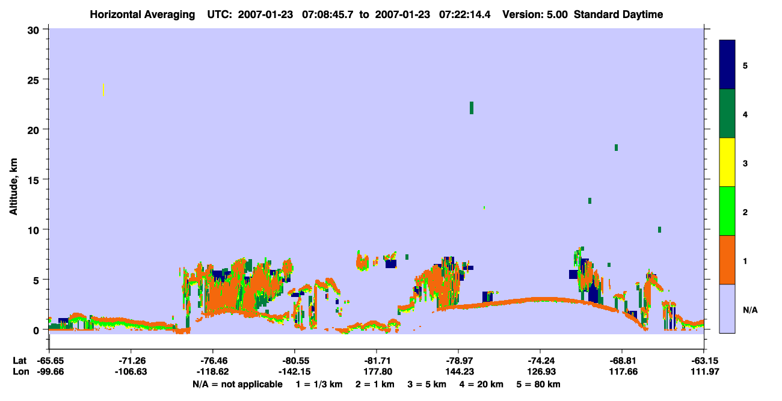Click the y-axis tick label 20
This screenshot has height=401, width=782.
(35, 130)
